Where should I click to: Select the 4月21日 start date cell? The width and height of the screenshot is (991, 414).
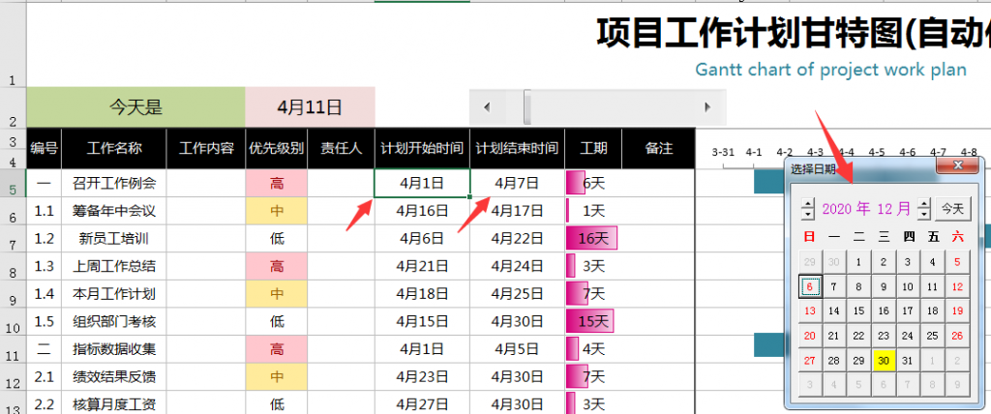(x=422, y=266)
